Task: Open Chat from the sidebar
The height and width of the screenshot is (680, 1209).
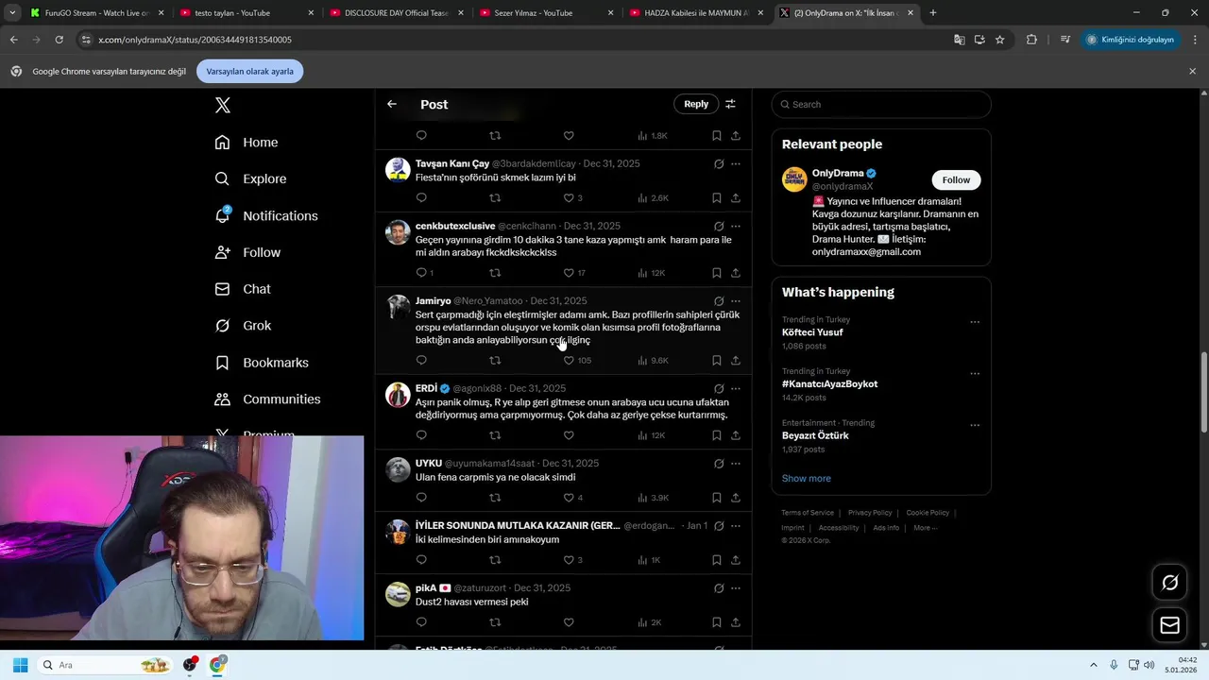Action: point(243,289)
